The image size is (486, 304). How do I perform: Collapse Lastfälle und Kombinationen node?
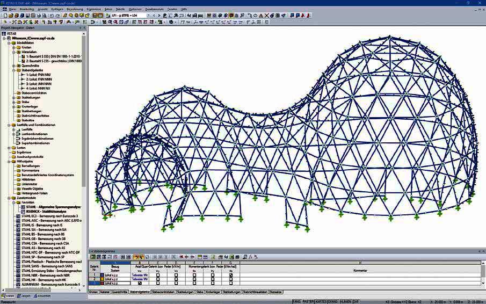pyautogui.click(x=9, y=125)
